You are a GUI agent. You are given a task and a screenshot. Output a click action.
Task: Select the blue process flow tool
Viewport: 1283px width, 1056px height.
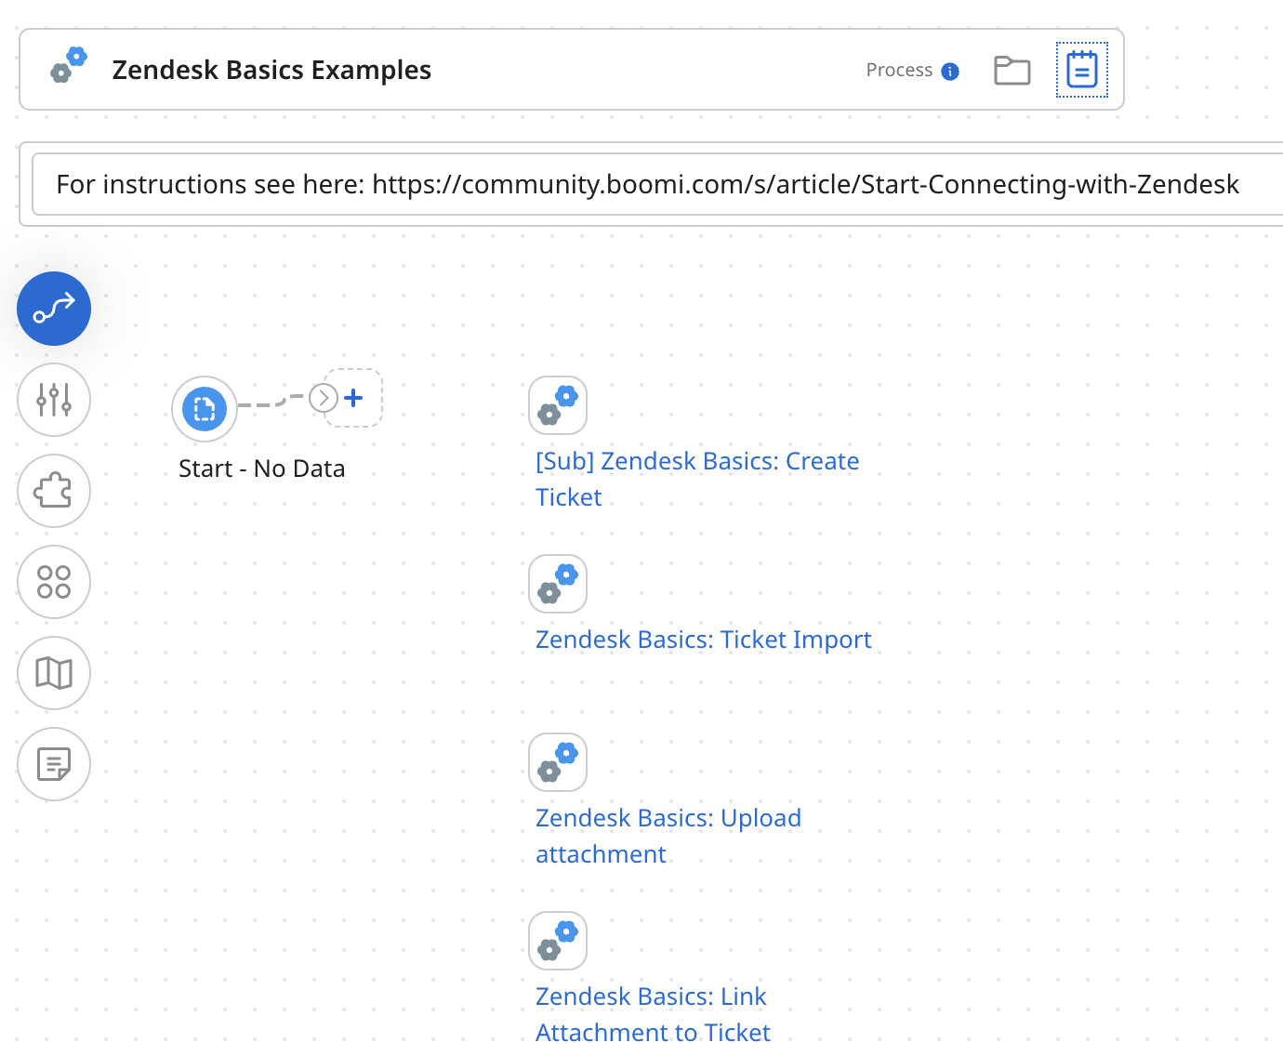click(53, 308)
